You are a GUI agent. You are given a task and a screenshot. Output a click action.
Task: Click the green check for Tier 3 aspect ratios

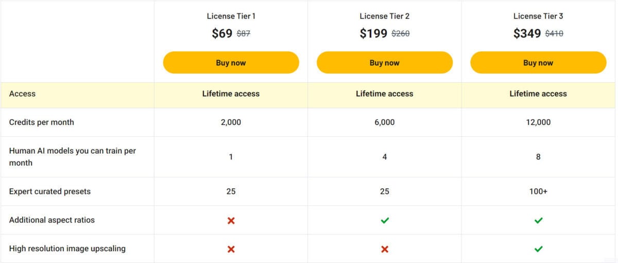pos(538,220)
